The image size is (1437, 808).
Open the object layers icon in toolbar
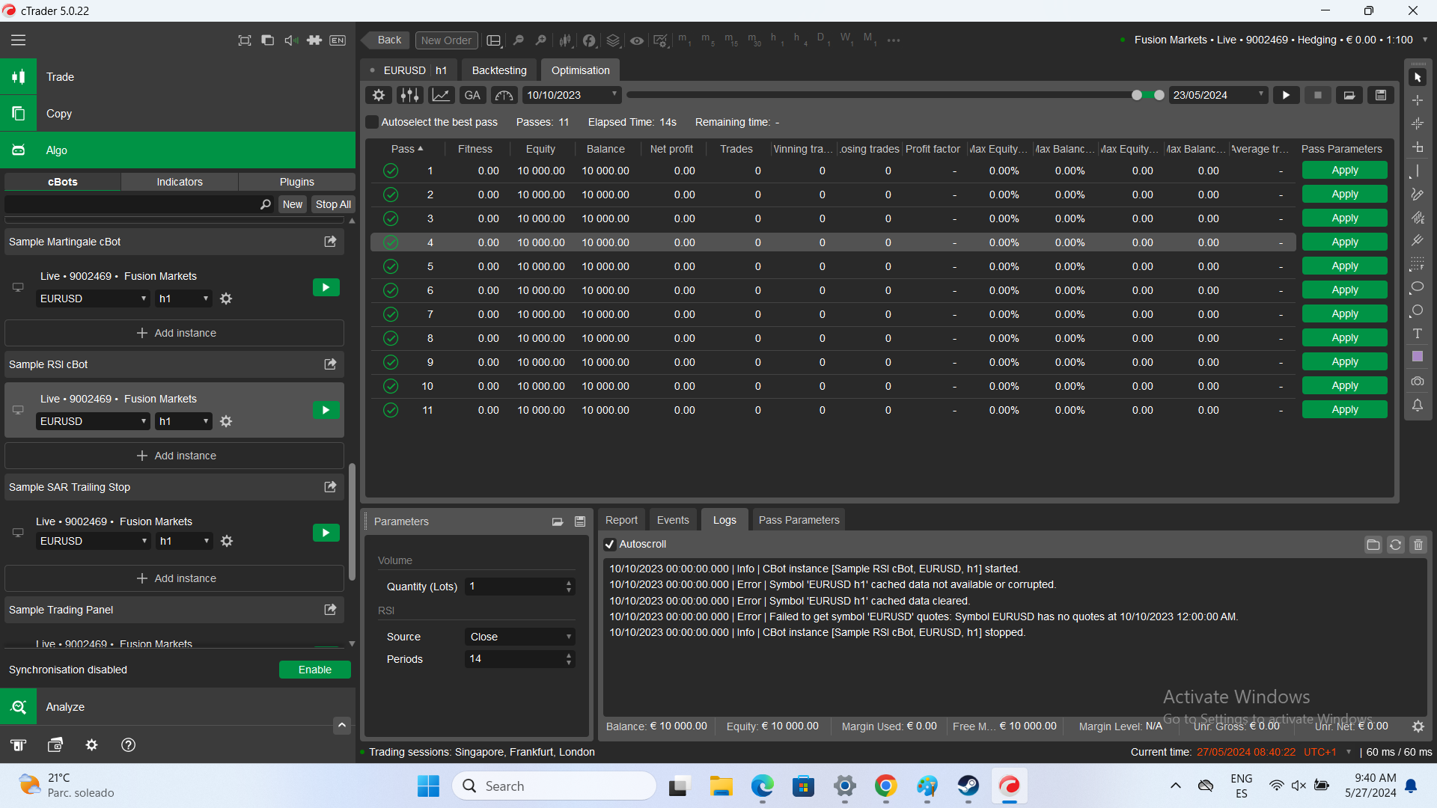pyautogui.click(x=613, y=40)
